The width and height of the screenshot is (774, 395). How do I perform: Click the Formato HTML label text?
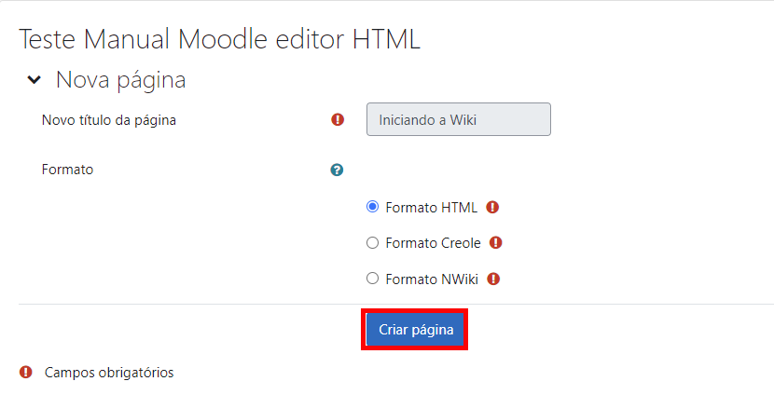432,208
